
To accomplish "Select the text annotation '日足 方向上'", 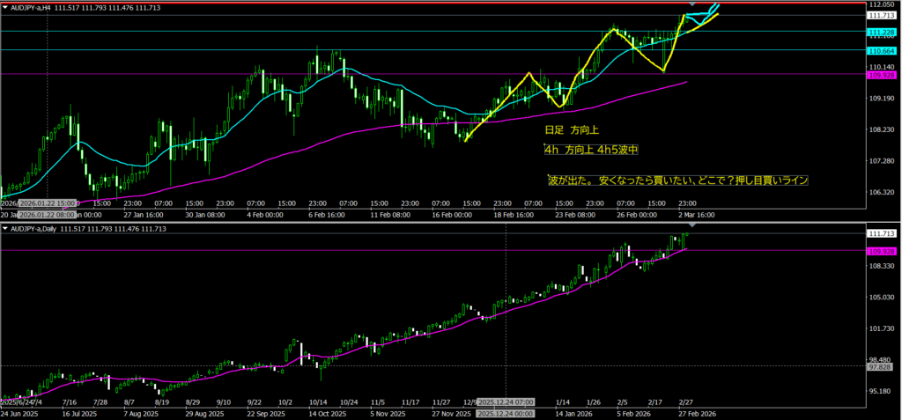I will coord(573,129).
